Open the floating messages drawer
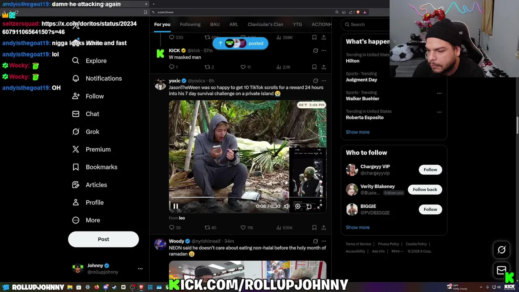Image resolution: width=519 pixels, height=292 pixels. pyautogui.click(x=502, y=270)
